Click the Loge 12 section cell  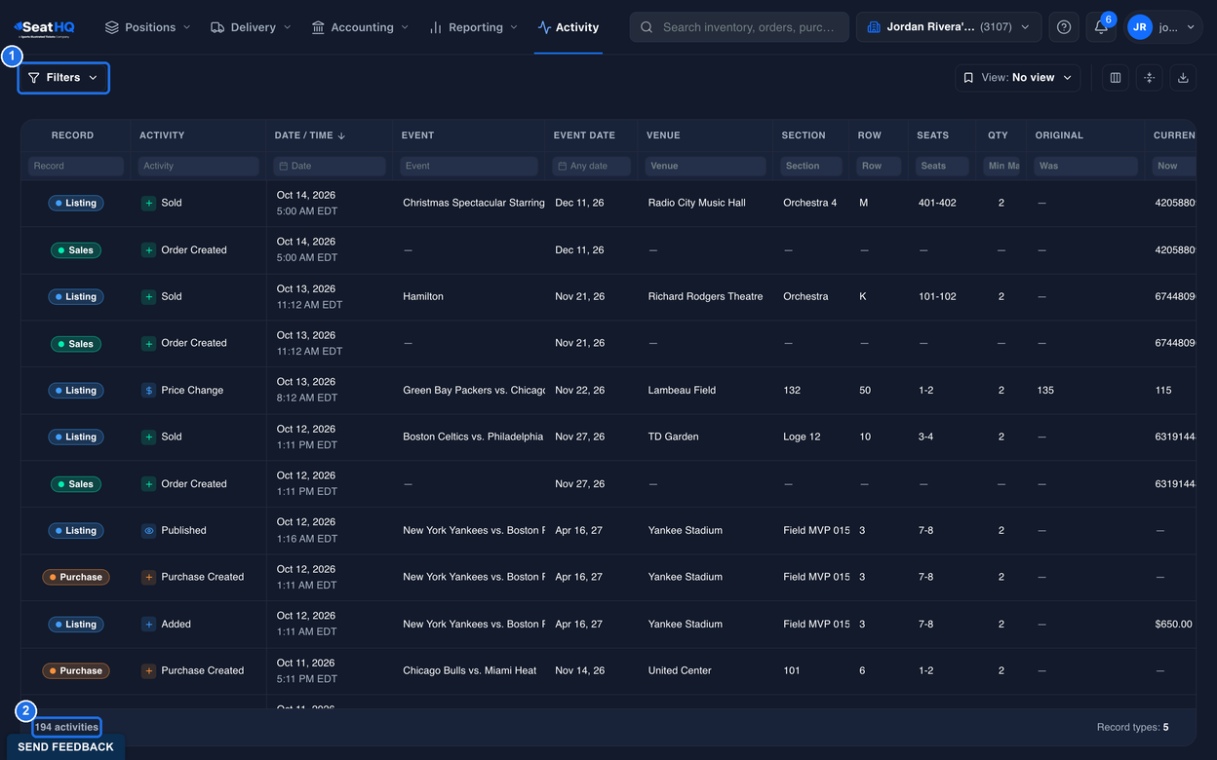pyautogui.click(x=802, y=437)
